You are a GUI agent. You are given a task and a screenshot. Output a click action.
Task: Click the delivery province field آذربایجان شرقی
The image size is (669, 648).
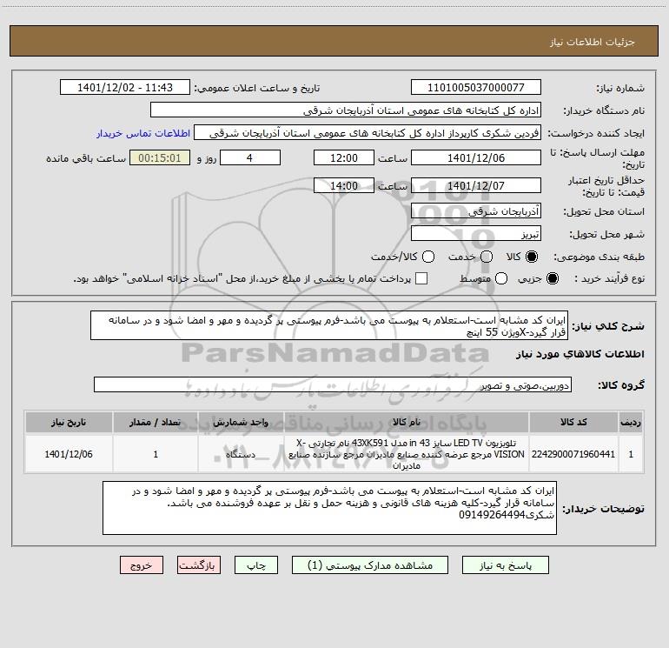(x=476, y=210)
